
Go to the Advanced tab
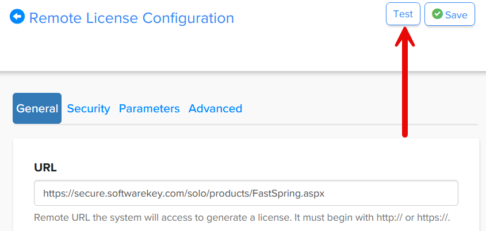(x=215, y=108)
